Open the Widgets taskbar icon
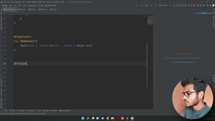 [98, 118]
